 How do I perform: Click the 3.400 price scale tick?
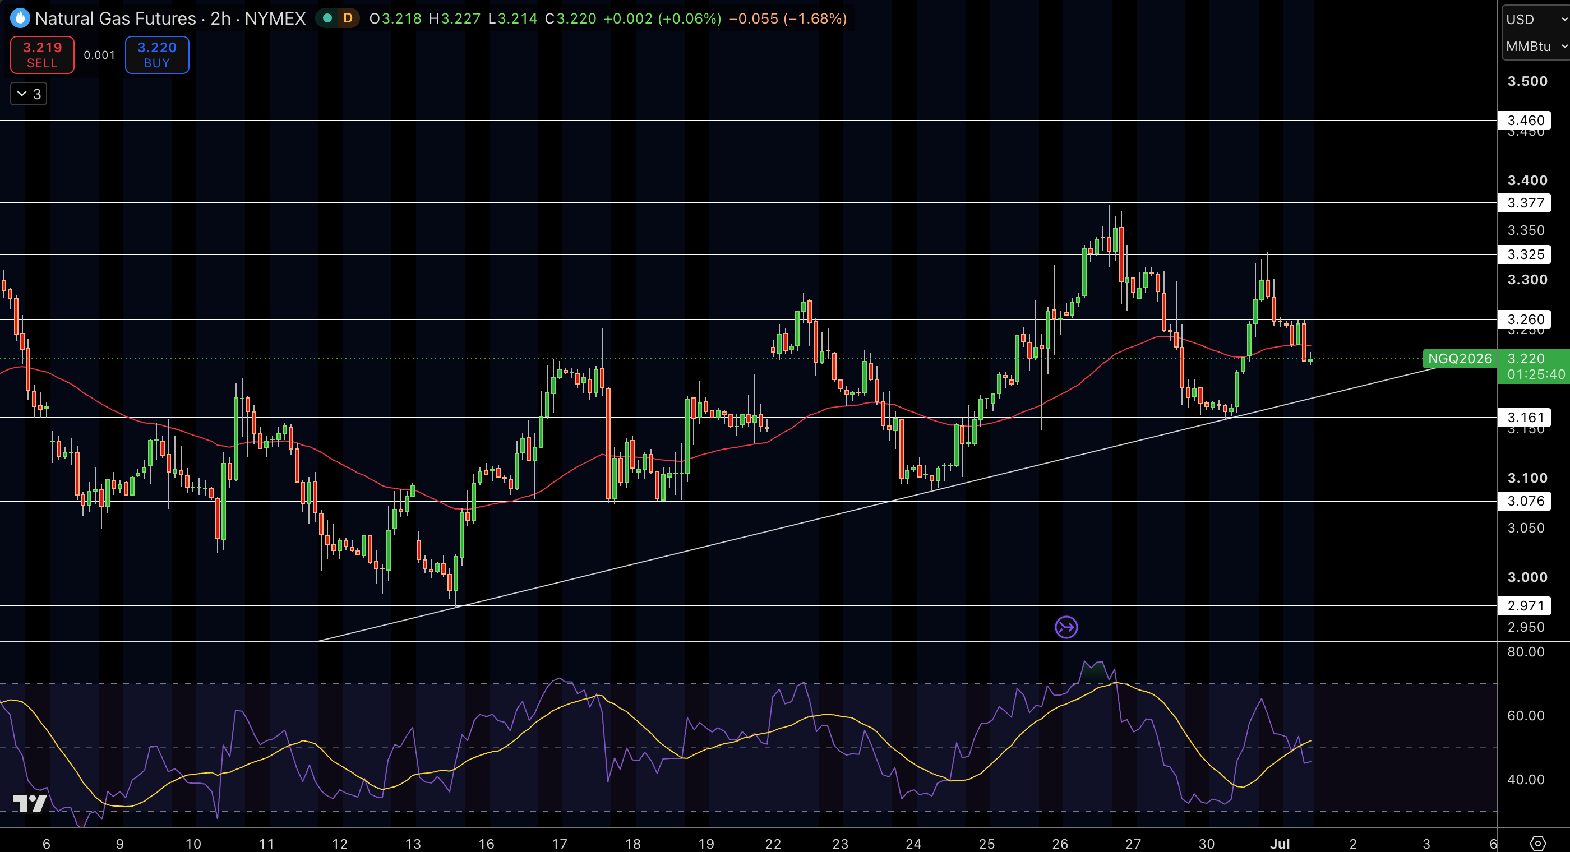pyautogui.click(x=1527, y=180)
